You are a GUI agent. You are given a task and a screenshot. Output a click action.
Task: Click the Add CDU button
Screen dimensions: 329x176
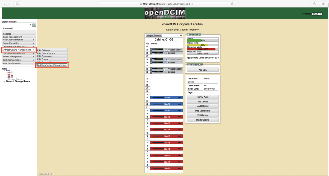(203, 70)
